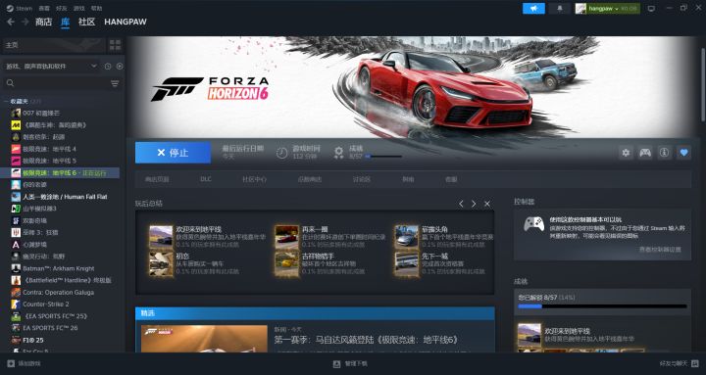Toggle the favorite heart for this game
Image resolution: width=706 pixels, height=375 pixels.
pyautogui.click(x=683, y=153)
